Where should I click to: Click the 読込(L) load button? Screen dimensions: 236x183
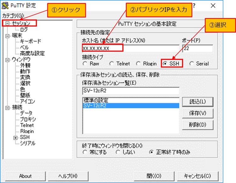pos(198,102)
